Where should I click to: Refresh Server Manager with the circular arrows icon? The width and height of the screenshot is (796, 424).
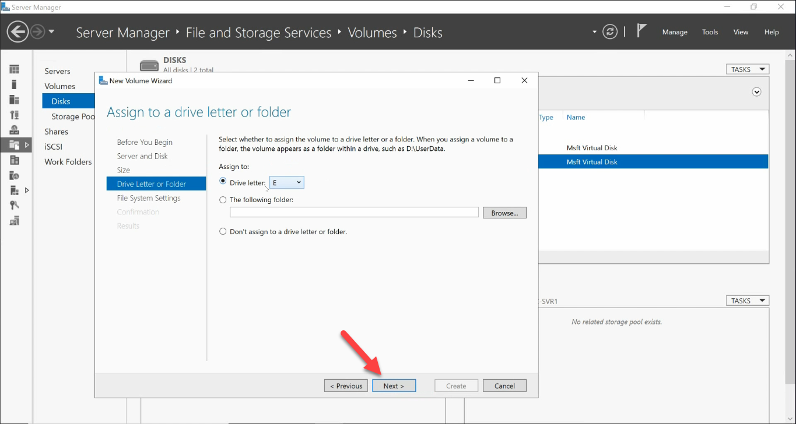[610, 31]
